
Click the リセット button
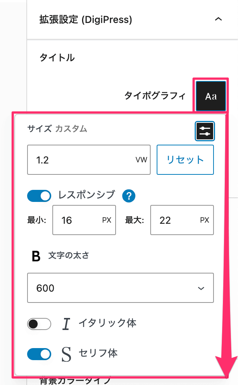(x=185, y=160)
